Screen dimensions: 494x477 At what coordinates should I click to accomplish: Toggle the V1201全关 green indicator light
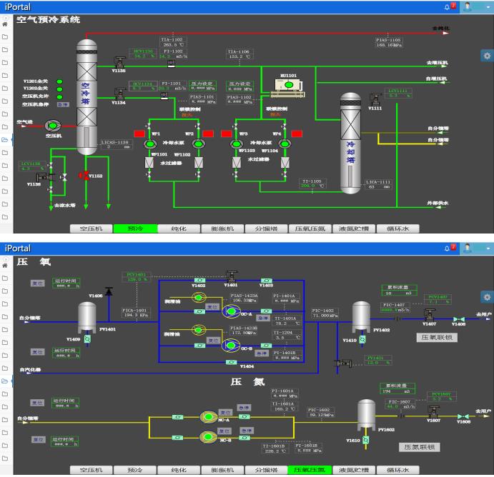point(60,81)
